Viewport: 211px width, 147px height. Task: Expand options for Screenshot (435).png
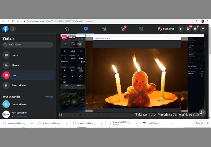point(32,123)
